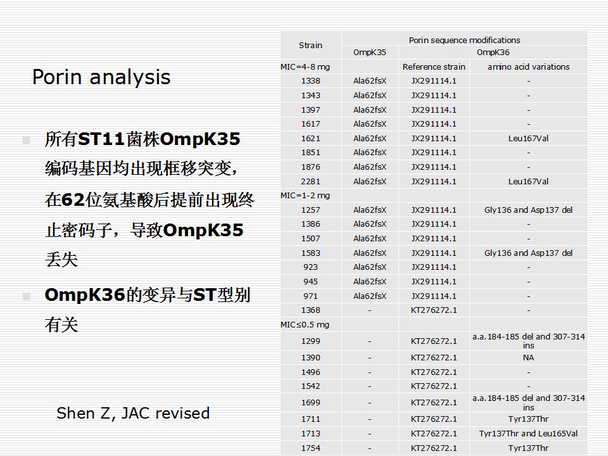Screen dimensions: 608x456
Task: Click 'KT276272.1' in the 1496 row
Action: [433, 372]
